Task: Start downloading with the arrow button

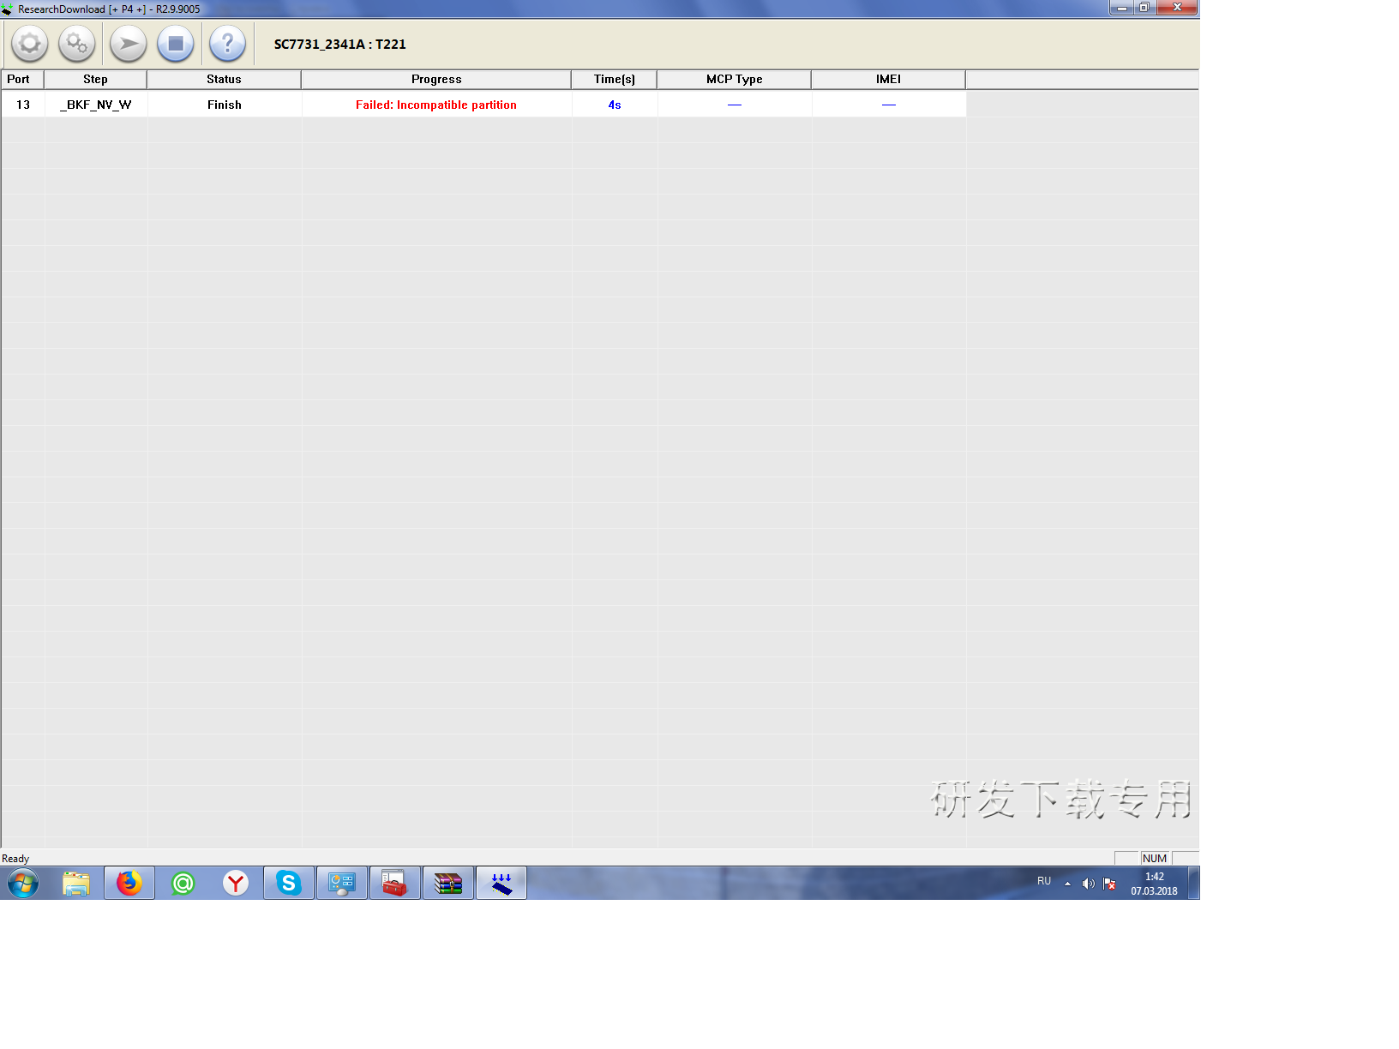Action: tap(129, 44)
